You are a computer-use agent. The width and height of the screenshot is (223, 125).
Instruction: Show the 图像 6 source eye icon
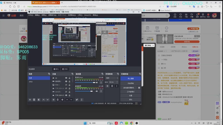point(66,85)
